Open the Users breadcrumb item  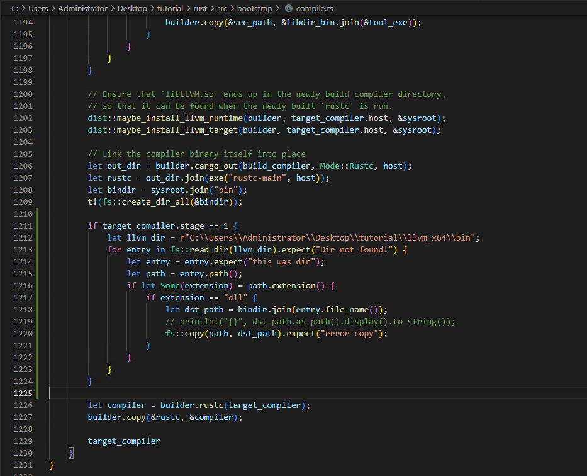point(38,8)
